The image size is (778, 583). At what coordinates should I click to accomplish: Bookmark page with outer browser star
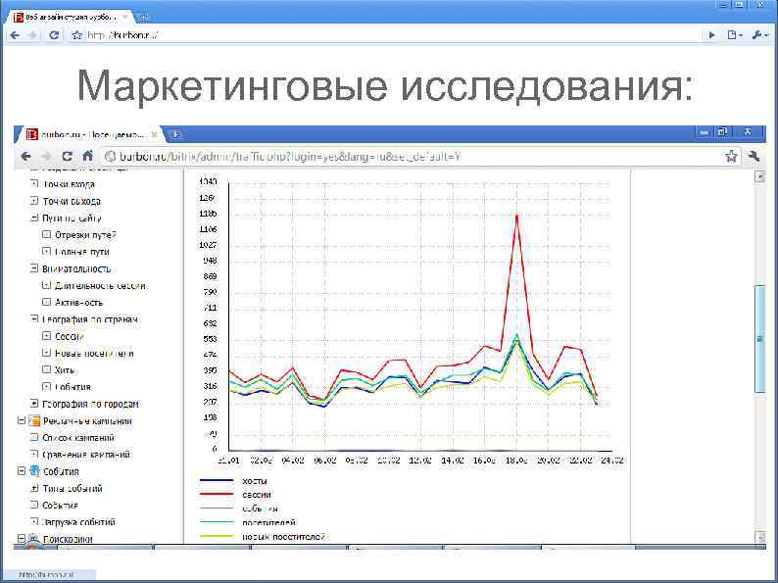point(76,35)
